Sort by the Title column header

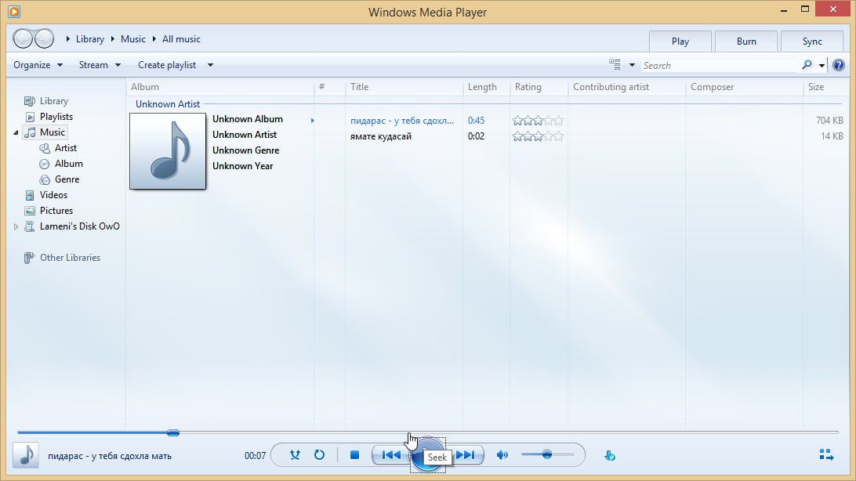404,87
